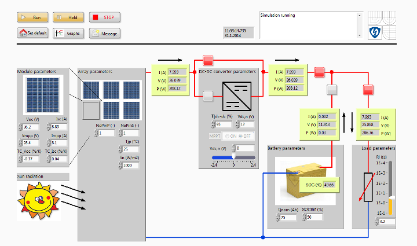Viewport: 417px width, 246px height.
Task: Open the Message button
Action: (104, 33)
